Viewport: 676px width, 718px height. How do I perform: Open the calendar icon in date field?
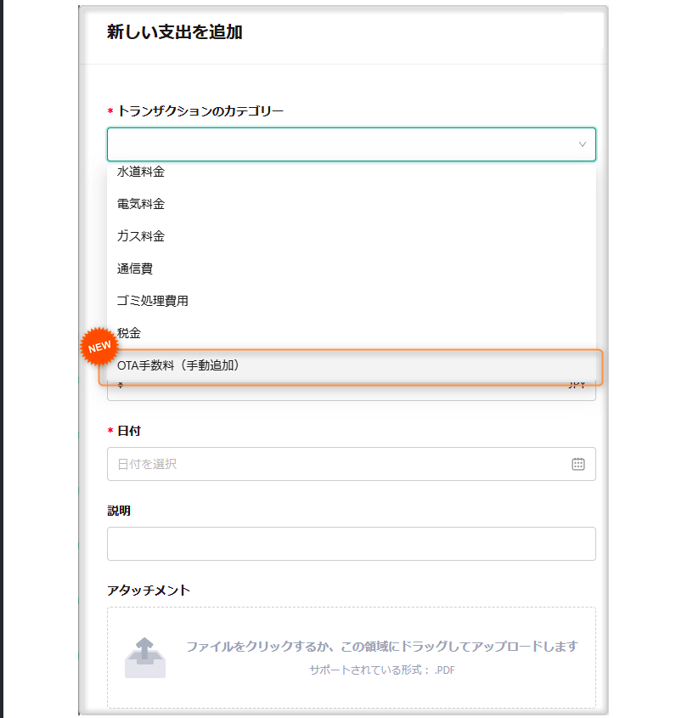pos(578,464)
